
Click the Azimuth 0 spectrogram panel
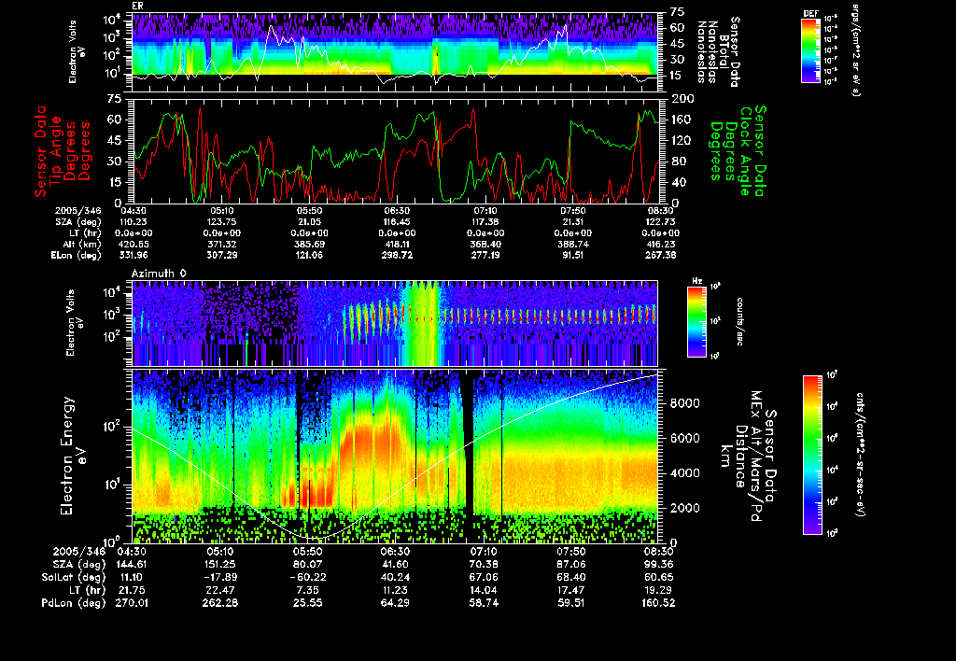coord(395,323)
